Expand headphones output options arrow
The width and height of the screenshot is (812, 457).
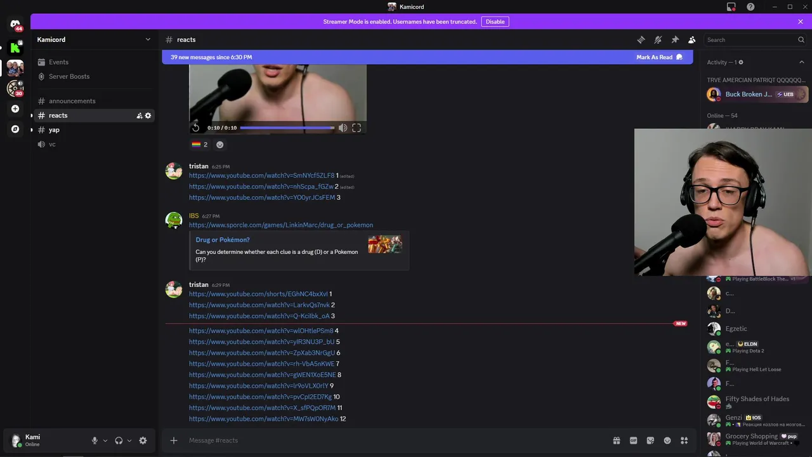[129, 440]
